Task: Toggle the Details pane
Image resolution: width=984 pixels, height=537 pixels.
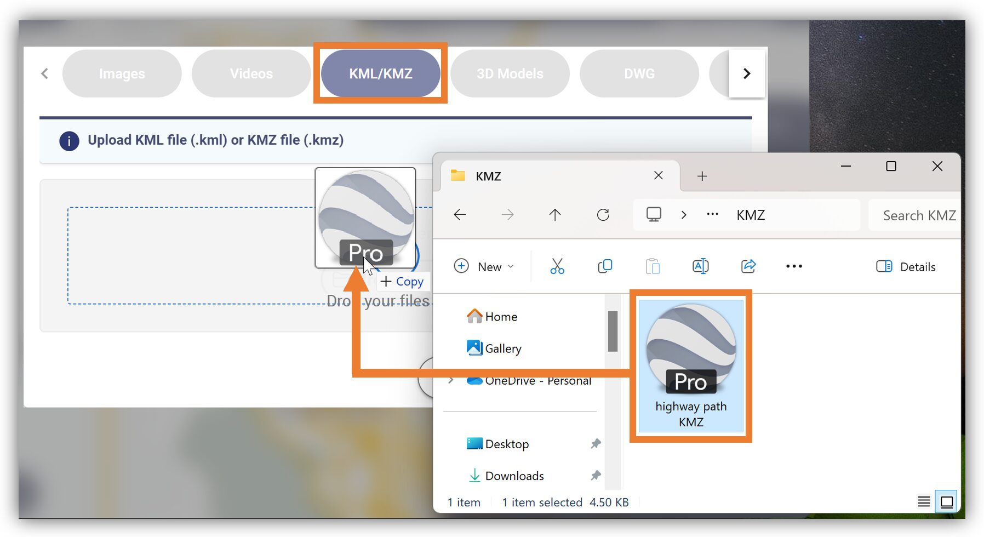Action: pyautogui.click(x=906, y=267)
